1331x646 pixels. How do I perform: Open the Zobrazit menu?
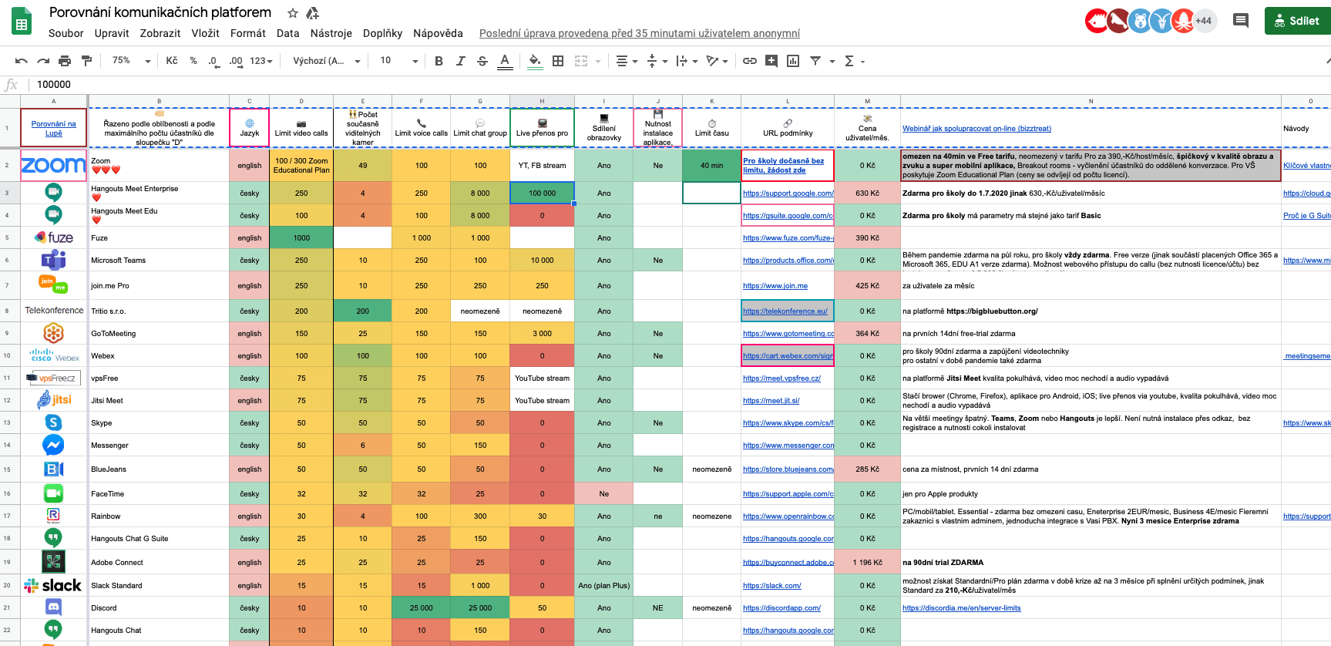[160, 33]
